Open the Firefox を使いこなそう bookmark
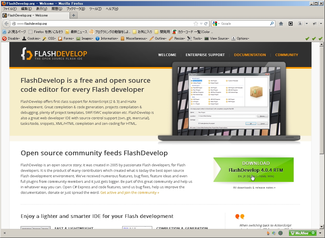Viewport: 325px width, 238px height. pos(46,32)
